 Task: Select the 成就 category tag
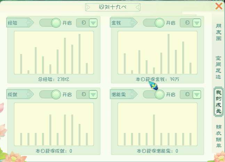[19, 94]
